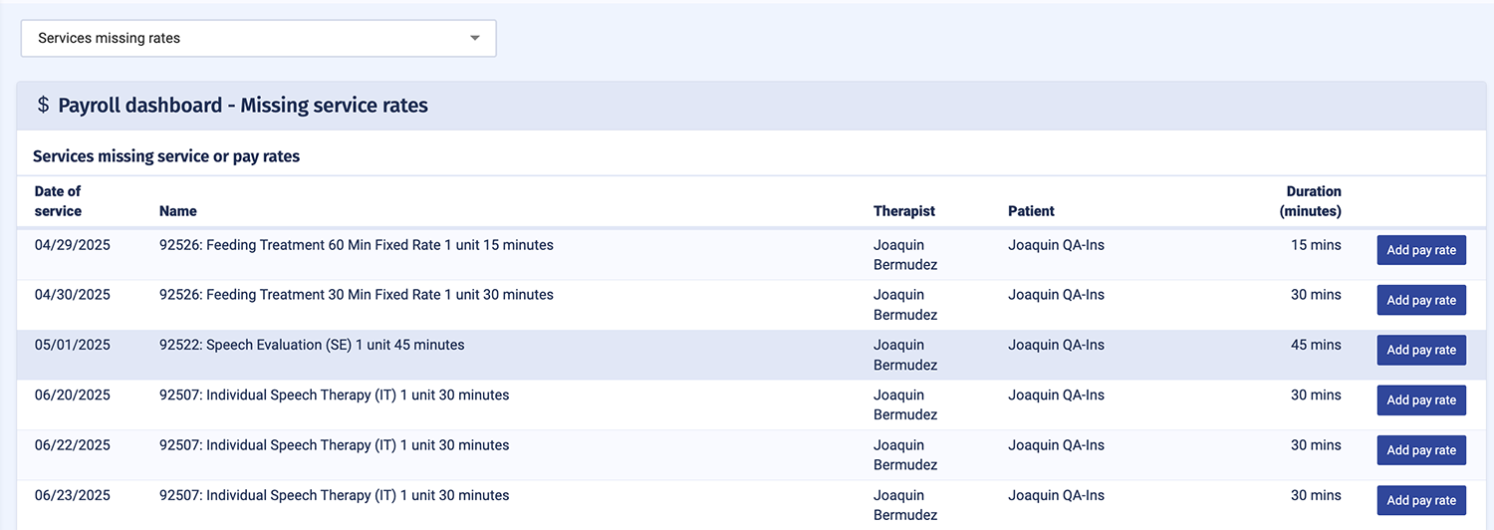Click the Name column header
This screenshot has width=1494, height=530.
(x=178, y=211)
